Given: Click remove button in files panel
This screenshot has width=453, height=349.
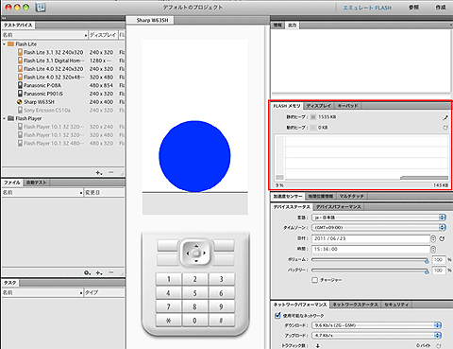Looking at the screenshot, I should click(111, 272).
